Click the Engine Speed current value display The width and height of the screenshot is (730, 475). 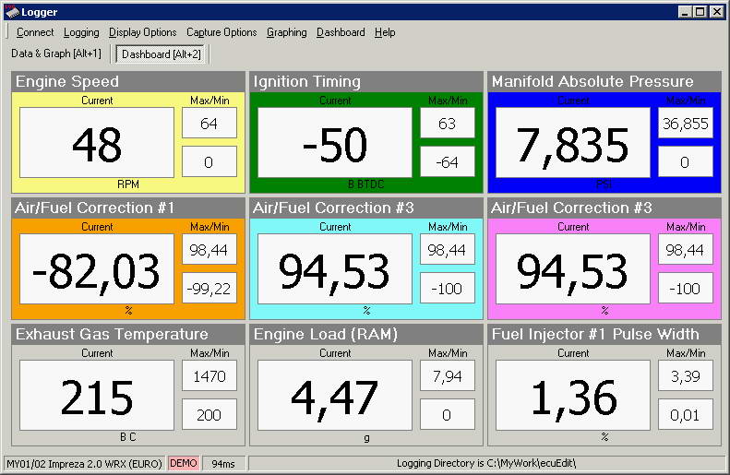click(97, 143)
